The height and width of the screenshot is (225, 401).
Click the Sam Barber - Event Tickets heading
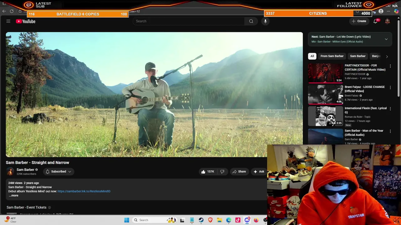[26, 207]
